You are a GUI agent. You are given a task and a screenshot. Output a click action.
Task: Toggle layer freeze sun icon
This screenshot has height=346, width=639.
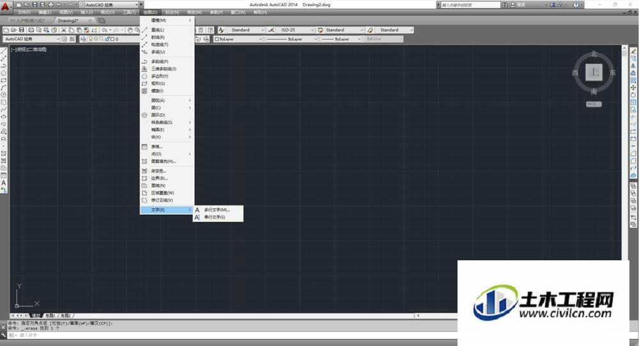[x=96, y=39]
